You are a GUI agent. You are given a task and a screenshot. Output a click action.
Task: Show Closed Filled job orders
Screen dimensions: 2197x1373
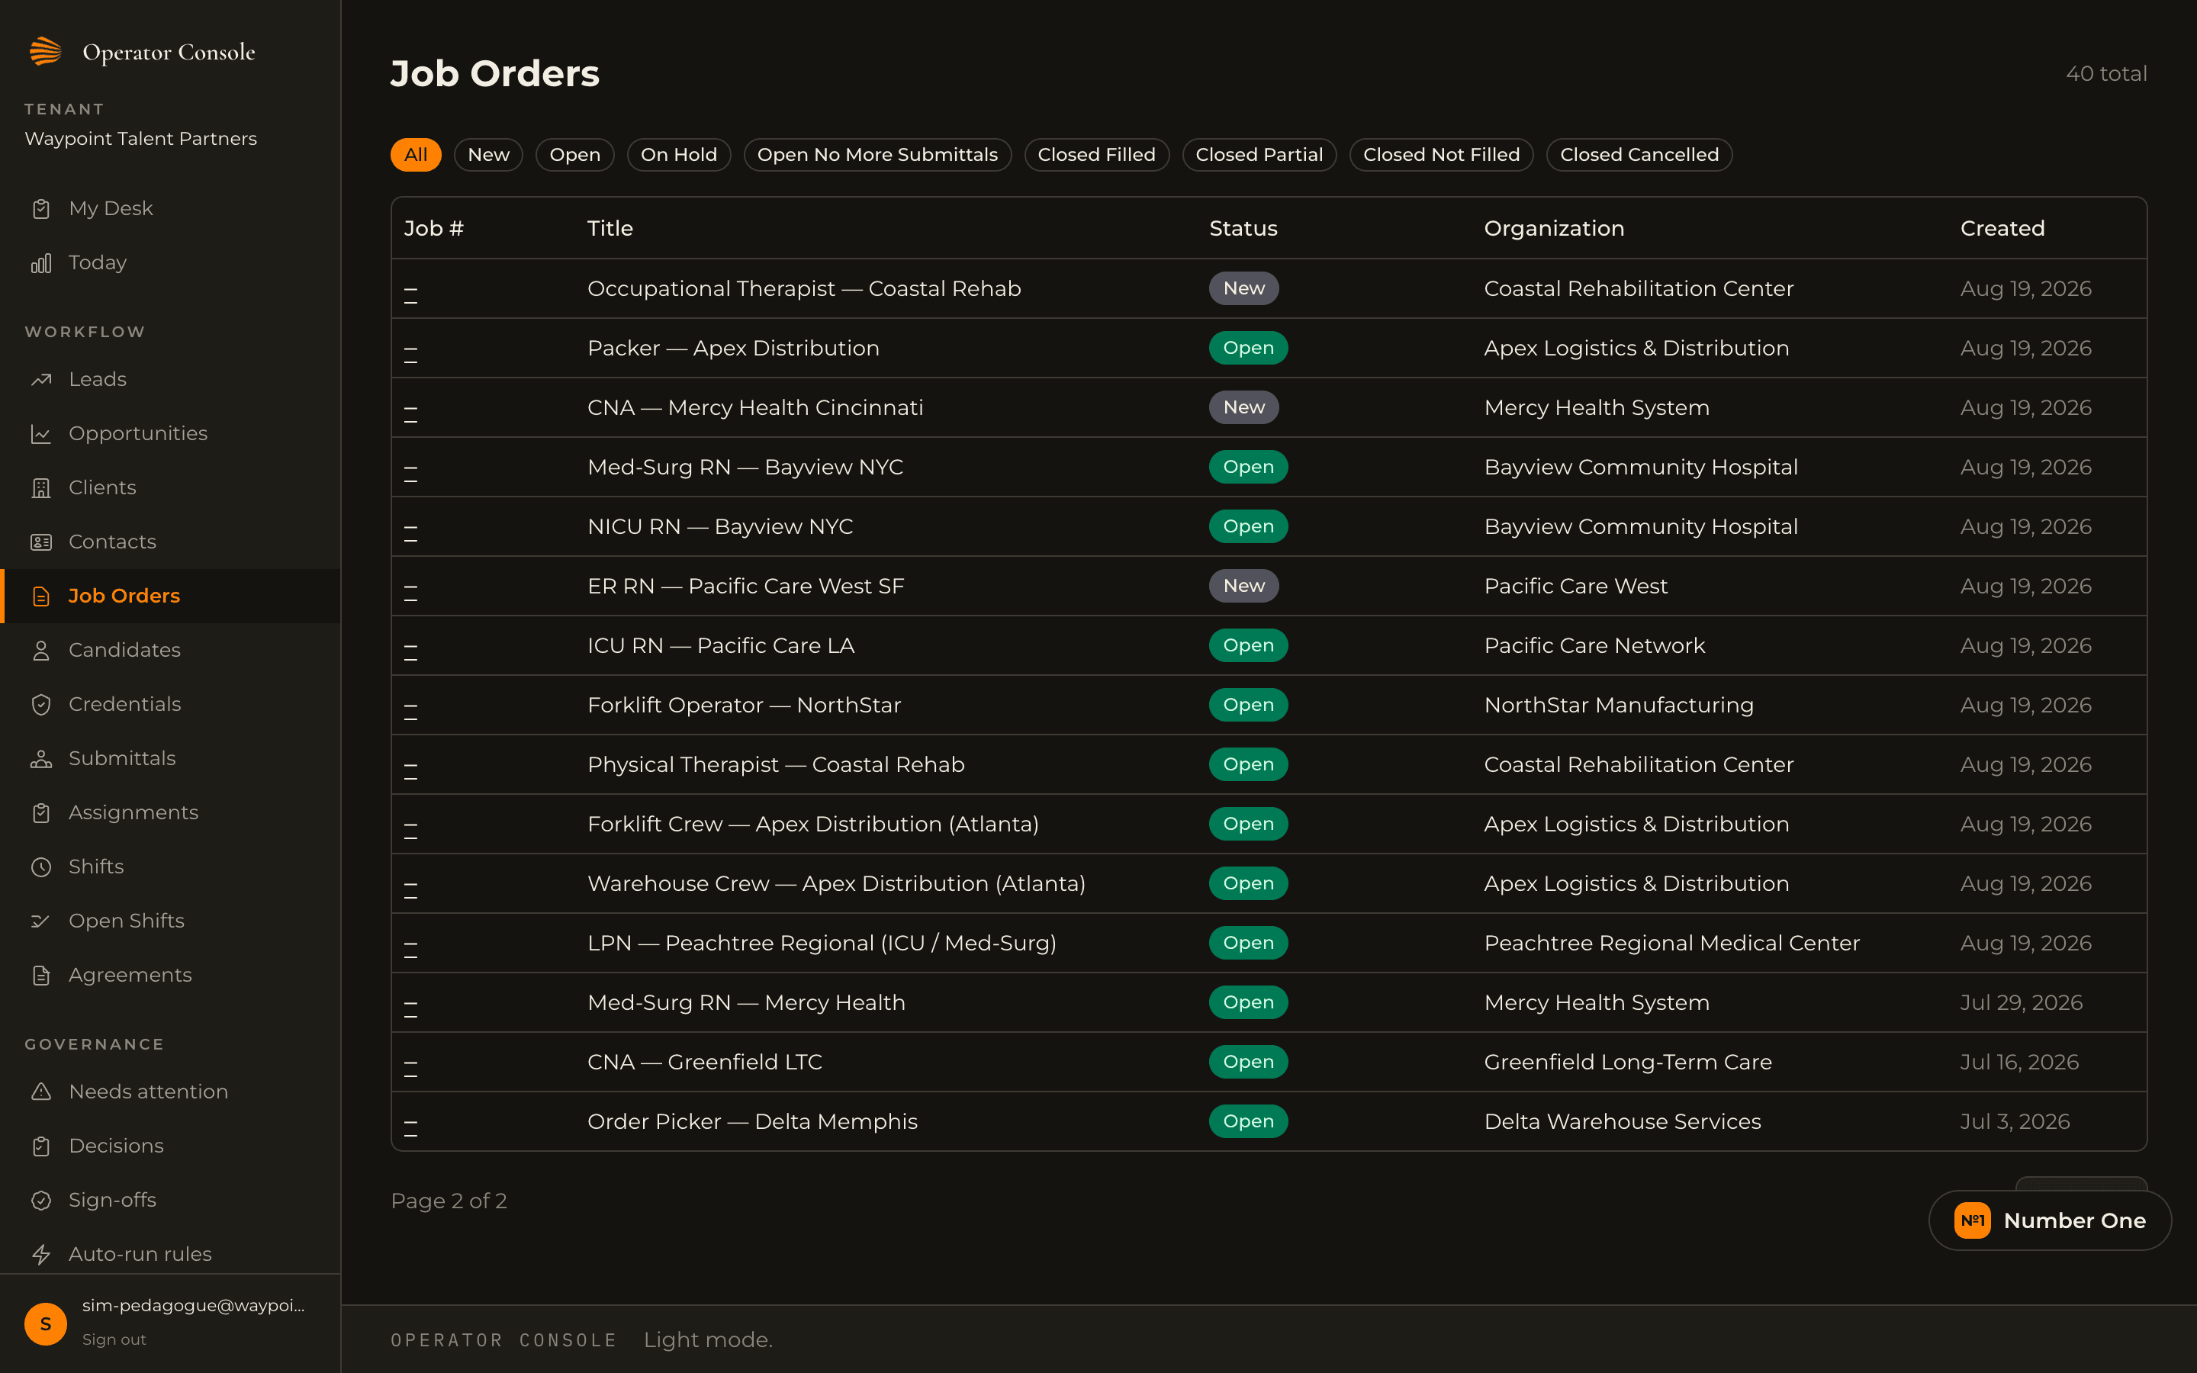pyautogui.click(x=1097, y=154)
